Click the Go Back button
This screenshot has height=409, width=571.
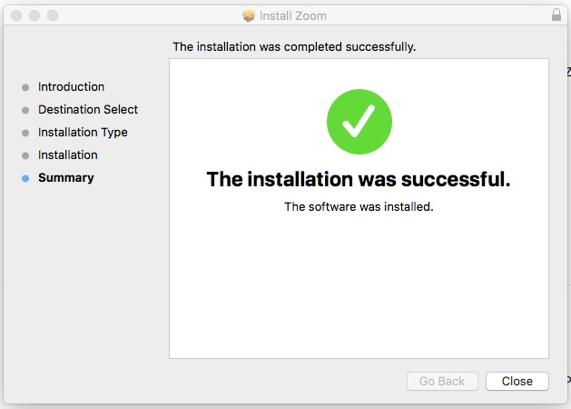tap(442, 382)
